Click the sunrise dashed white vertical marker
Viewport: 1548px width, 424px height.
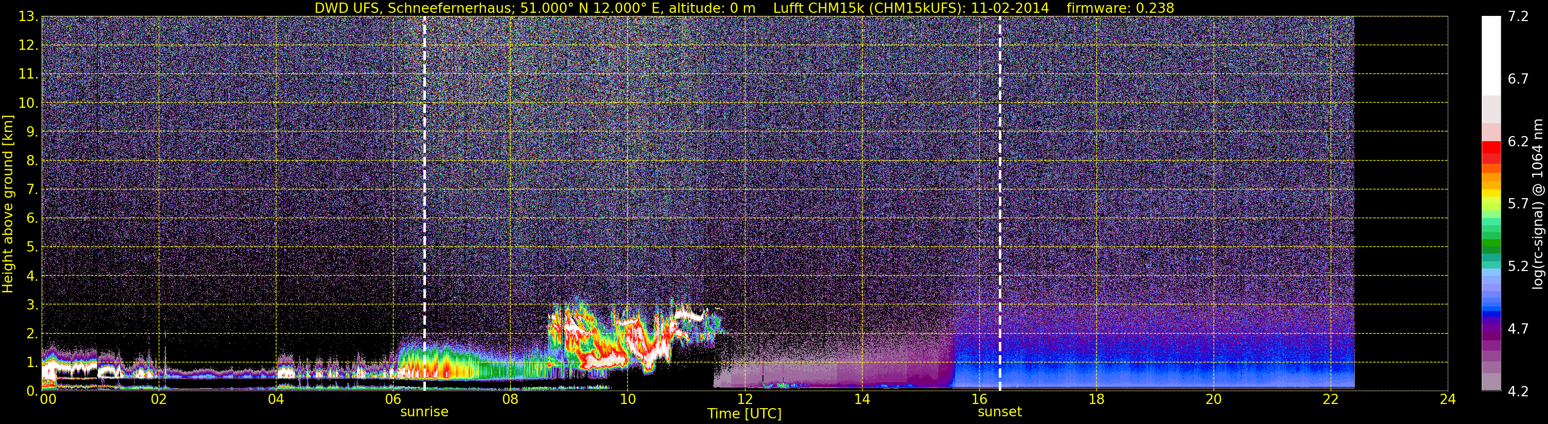point(424,204)
